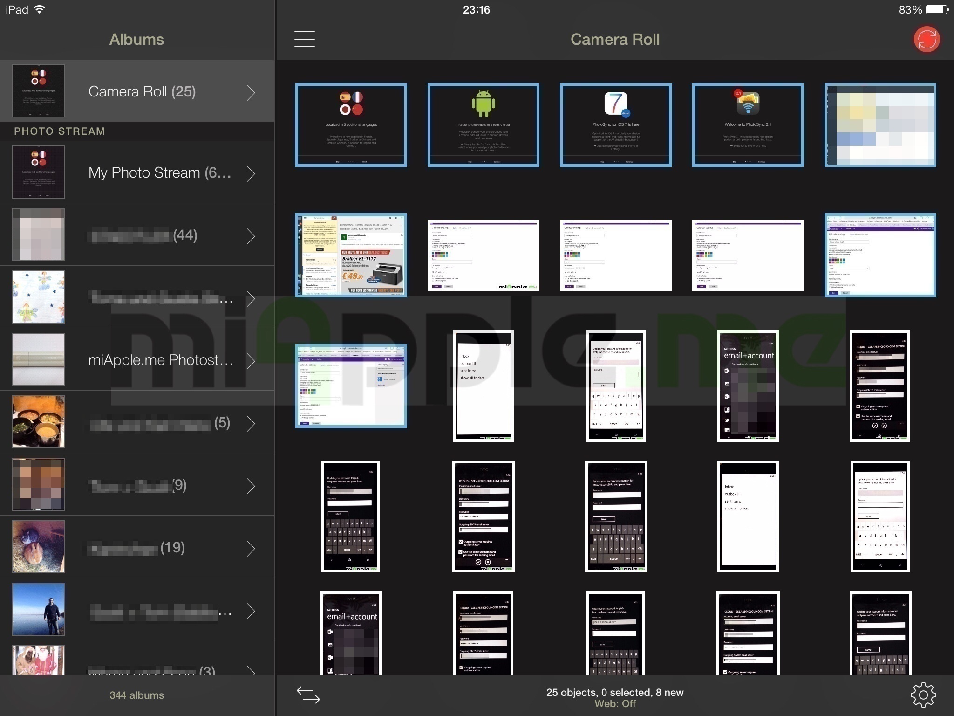Expand My Photo Stream chevron
The image size is (954, 716).
coord(251,173)
